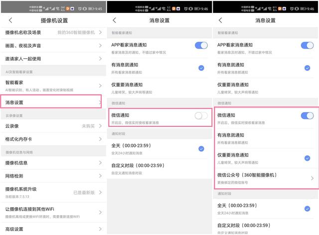Tap 我的360智能摄像机 name value
Viewport: 319px width, 235px height.
click(x=76, y=32)
